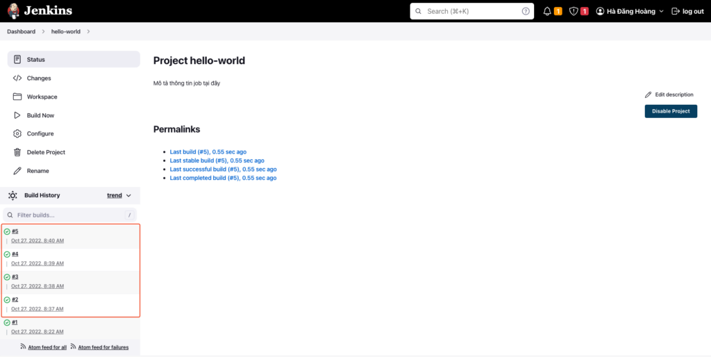Click success status icon of build #2
This screenshot has height=357, width=711.
coord(7,300)
